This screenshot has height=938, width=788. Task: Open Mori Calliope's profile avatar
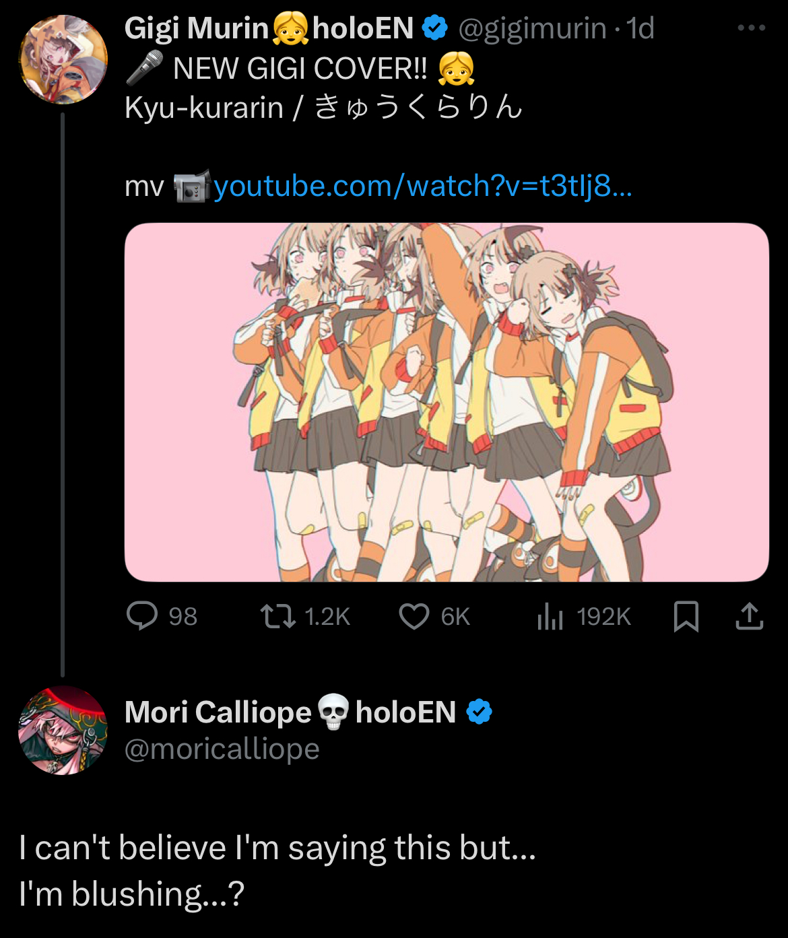(63, 731)
